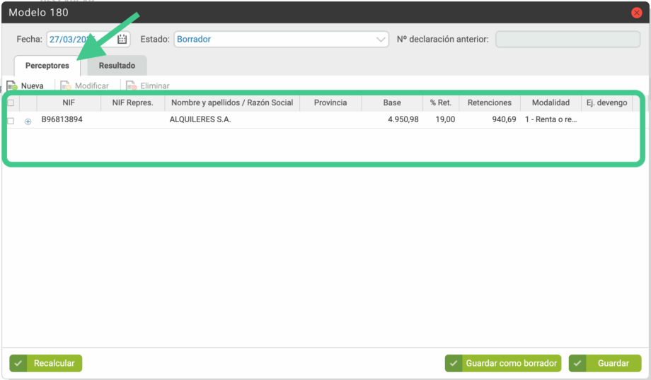Viewport: 651px width, 380px height.
Task: Sort by the Retenciones column header
Action: pyautogui.click(x=489, y=103)
